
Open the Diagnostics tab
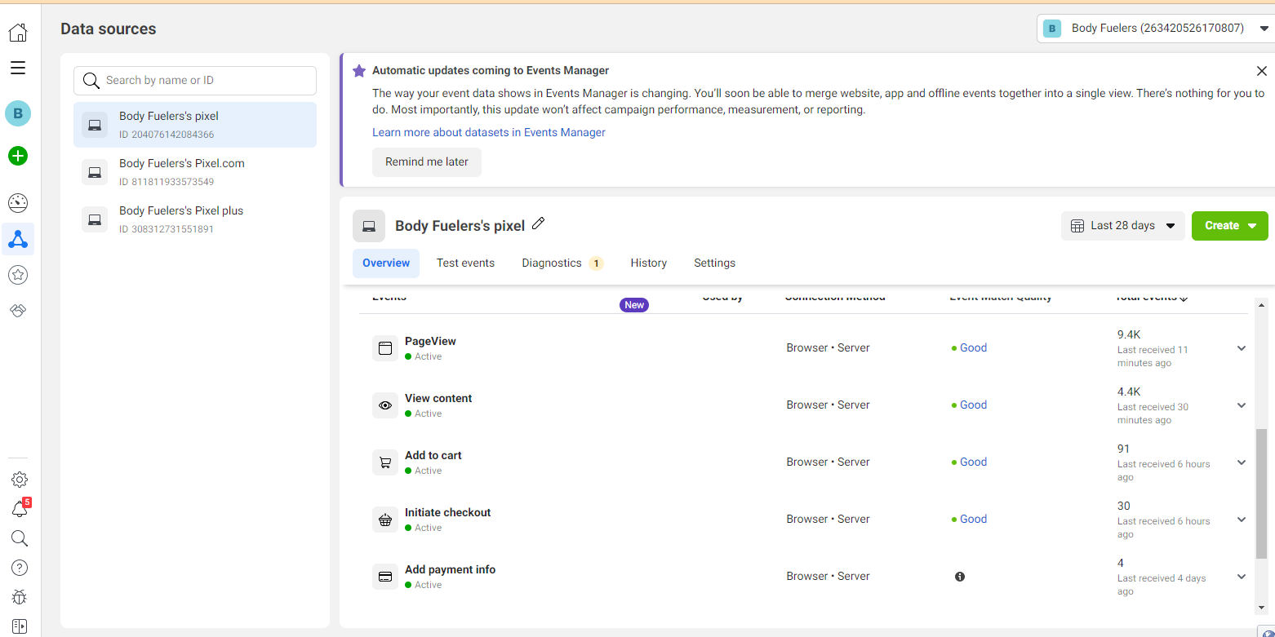click(562, 263)
